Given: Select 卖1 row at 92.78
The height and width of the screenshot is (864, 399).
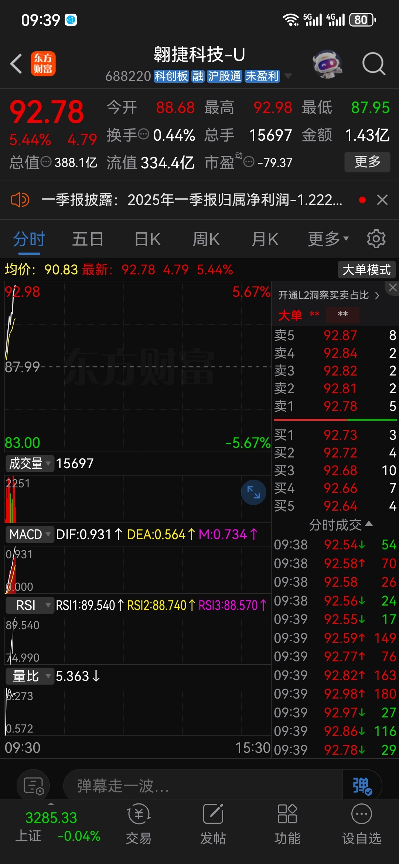Looking at the screenshot, I should click(335, 406).
